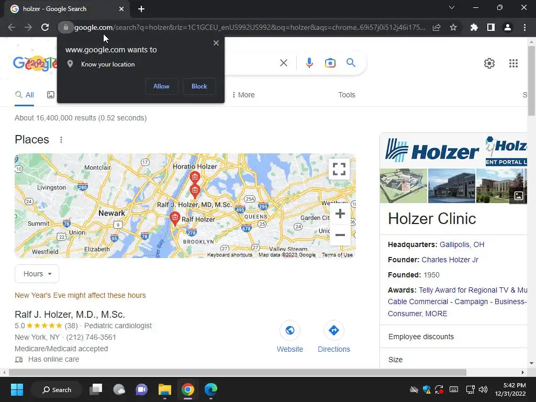Screen dimensions: 536x402
Task: Open the Charles Holzer Jr link
Action: pos(450,260)
